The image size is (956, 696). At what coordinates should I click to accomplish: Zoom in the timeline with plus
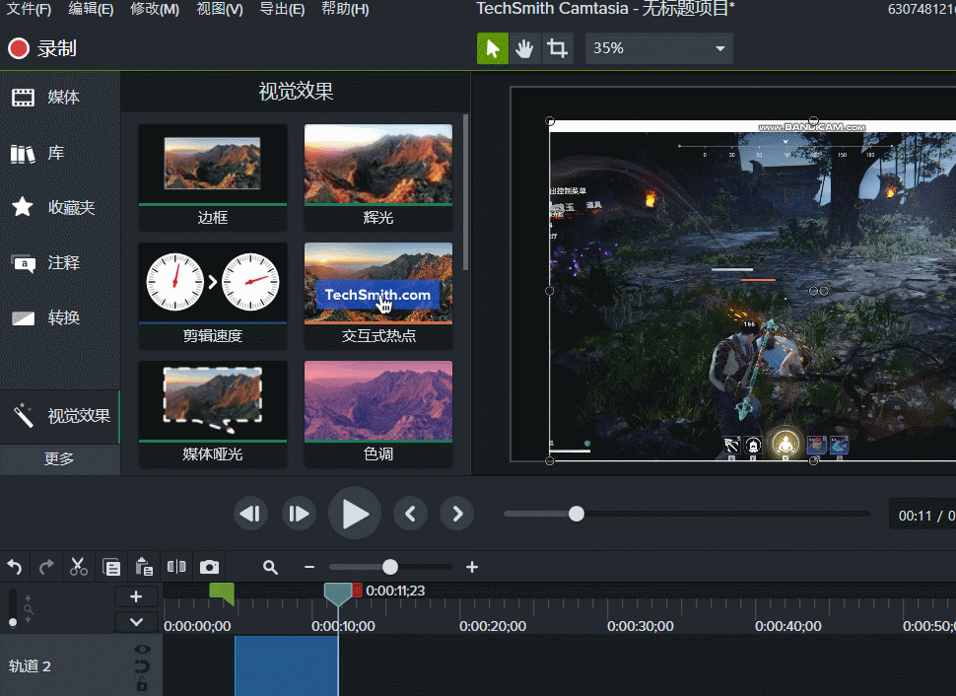coord(471,567)
